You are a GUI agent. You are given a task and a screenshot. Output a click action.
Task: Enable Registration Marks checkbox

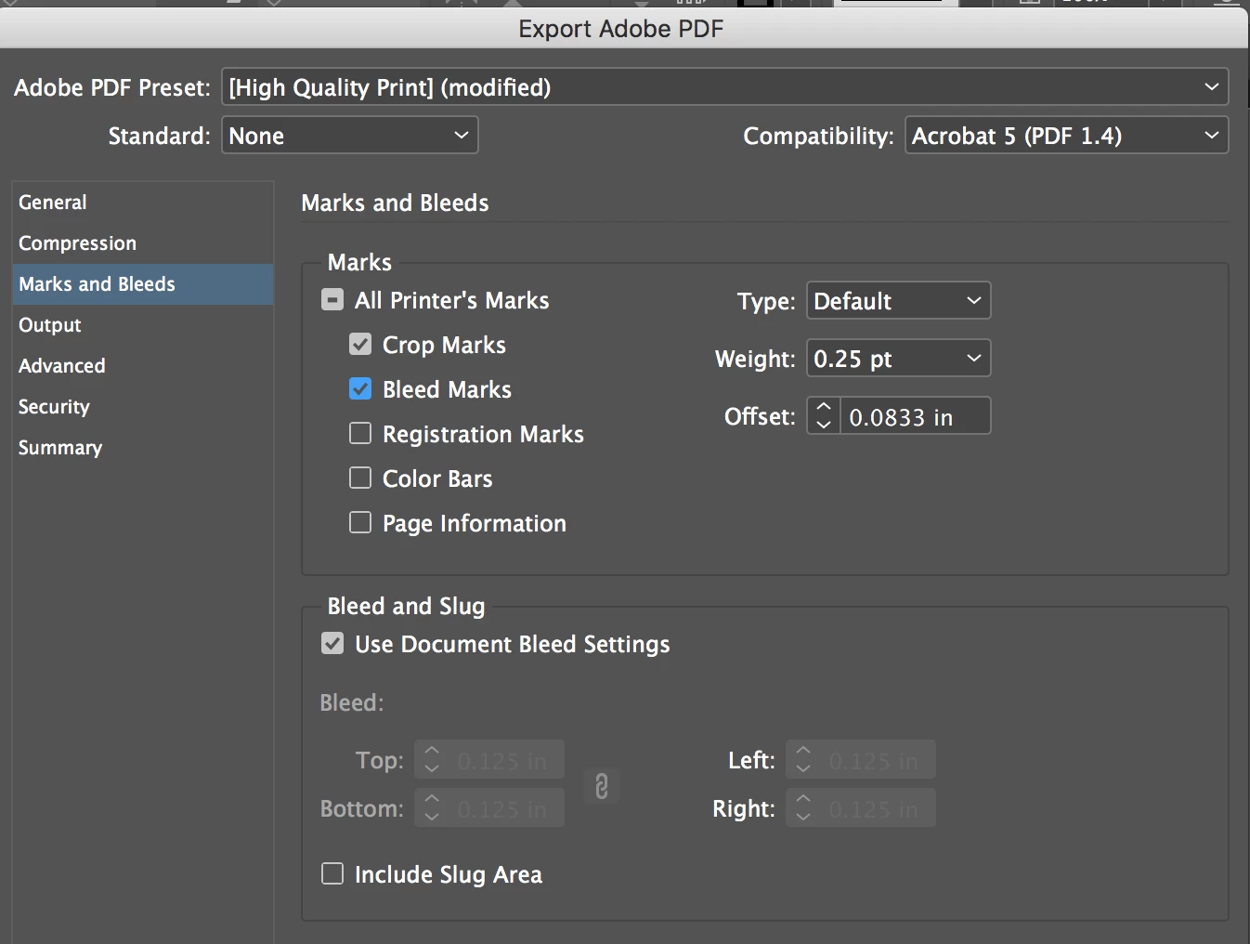click(360, 433)
